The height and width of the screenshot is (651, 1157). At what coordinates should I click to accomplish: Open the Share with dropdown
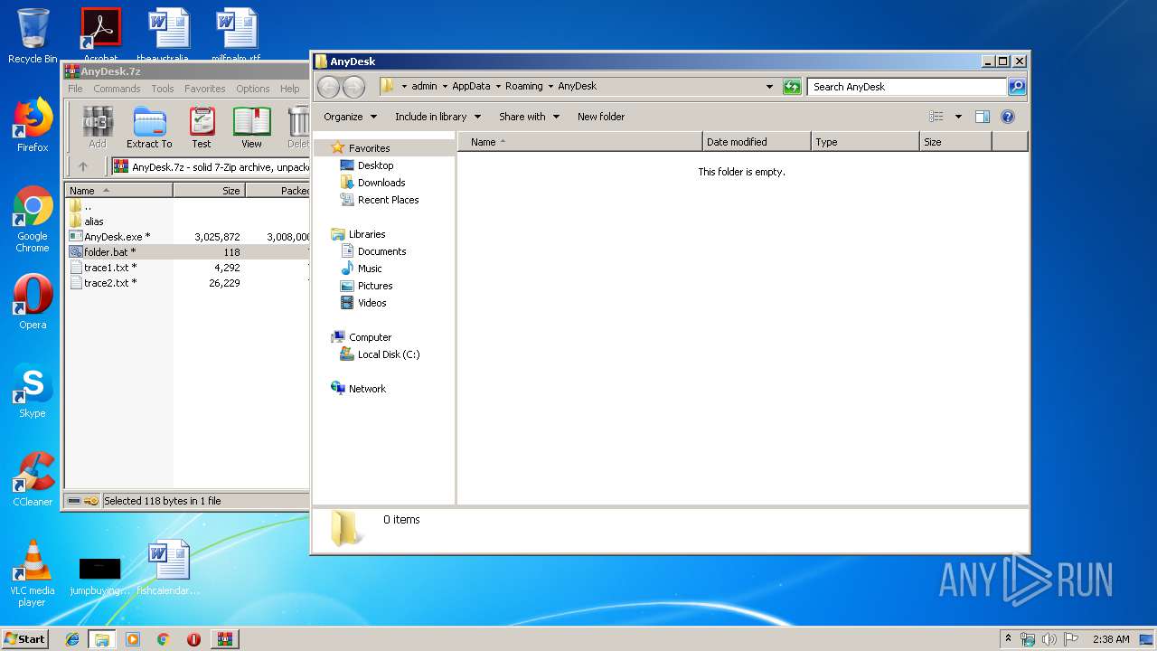(x=529, y=117)
